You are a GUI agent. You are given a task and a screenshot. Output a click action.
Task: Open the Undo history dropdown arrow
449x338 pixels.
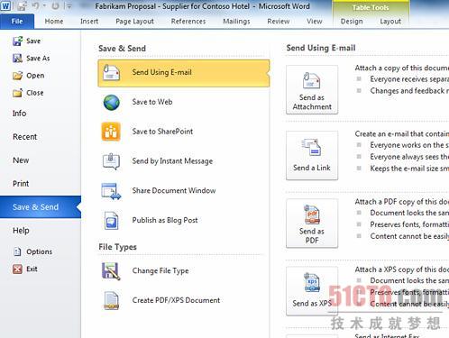click(x=44, y=5)
